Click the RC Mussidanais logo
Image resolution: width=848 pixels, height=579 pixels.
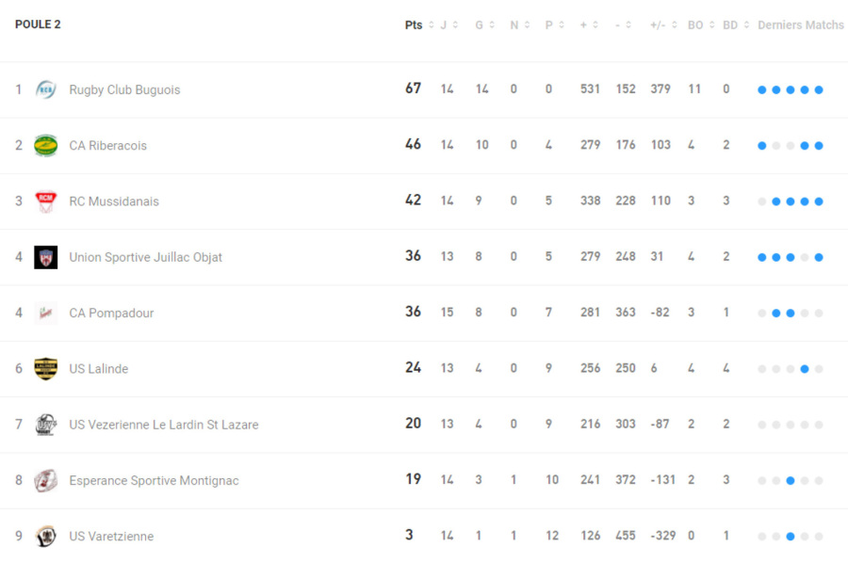click(45, 201)
